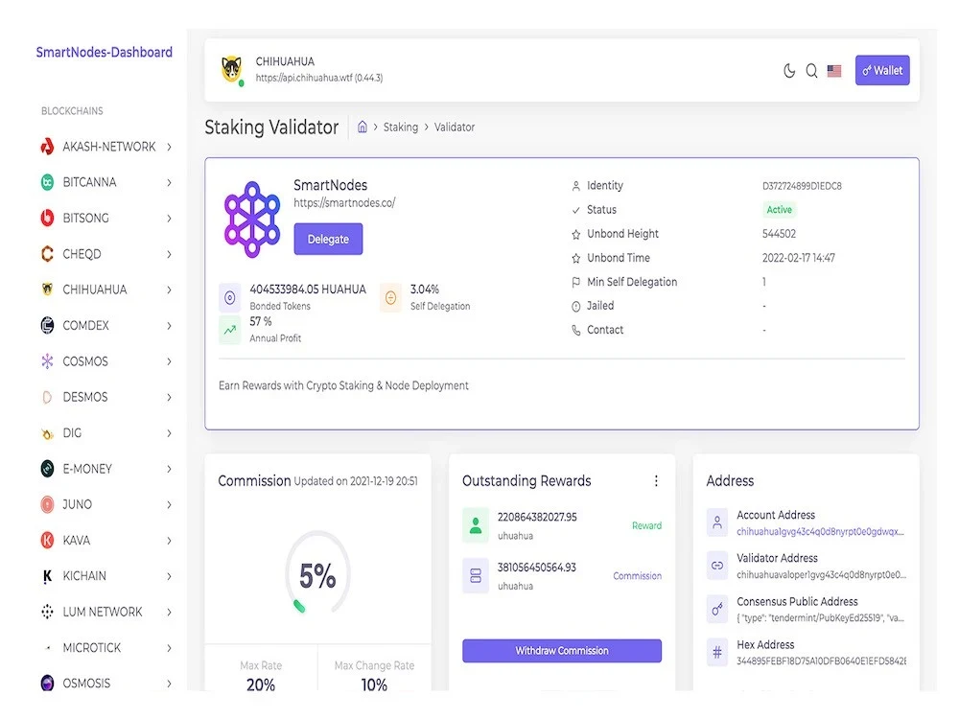Click the SmartNodes-Dashboard title
This screenshot has width=959, height=719.
tap(104, 52)
